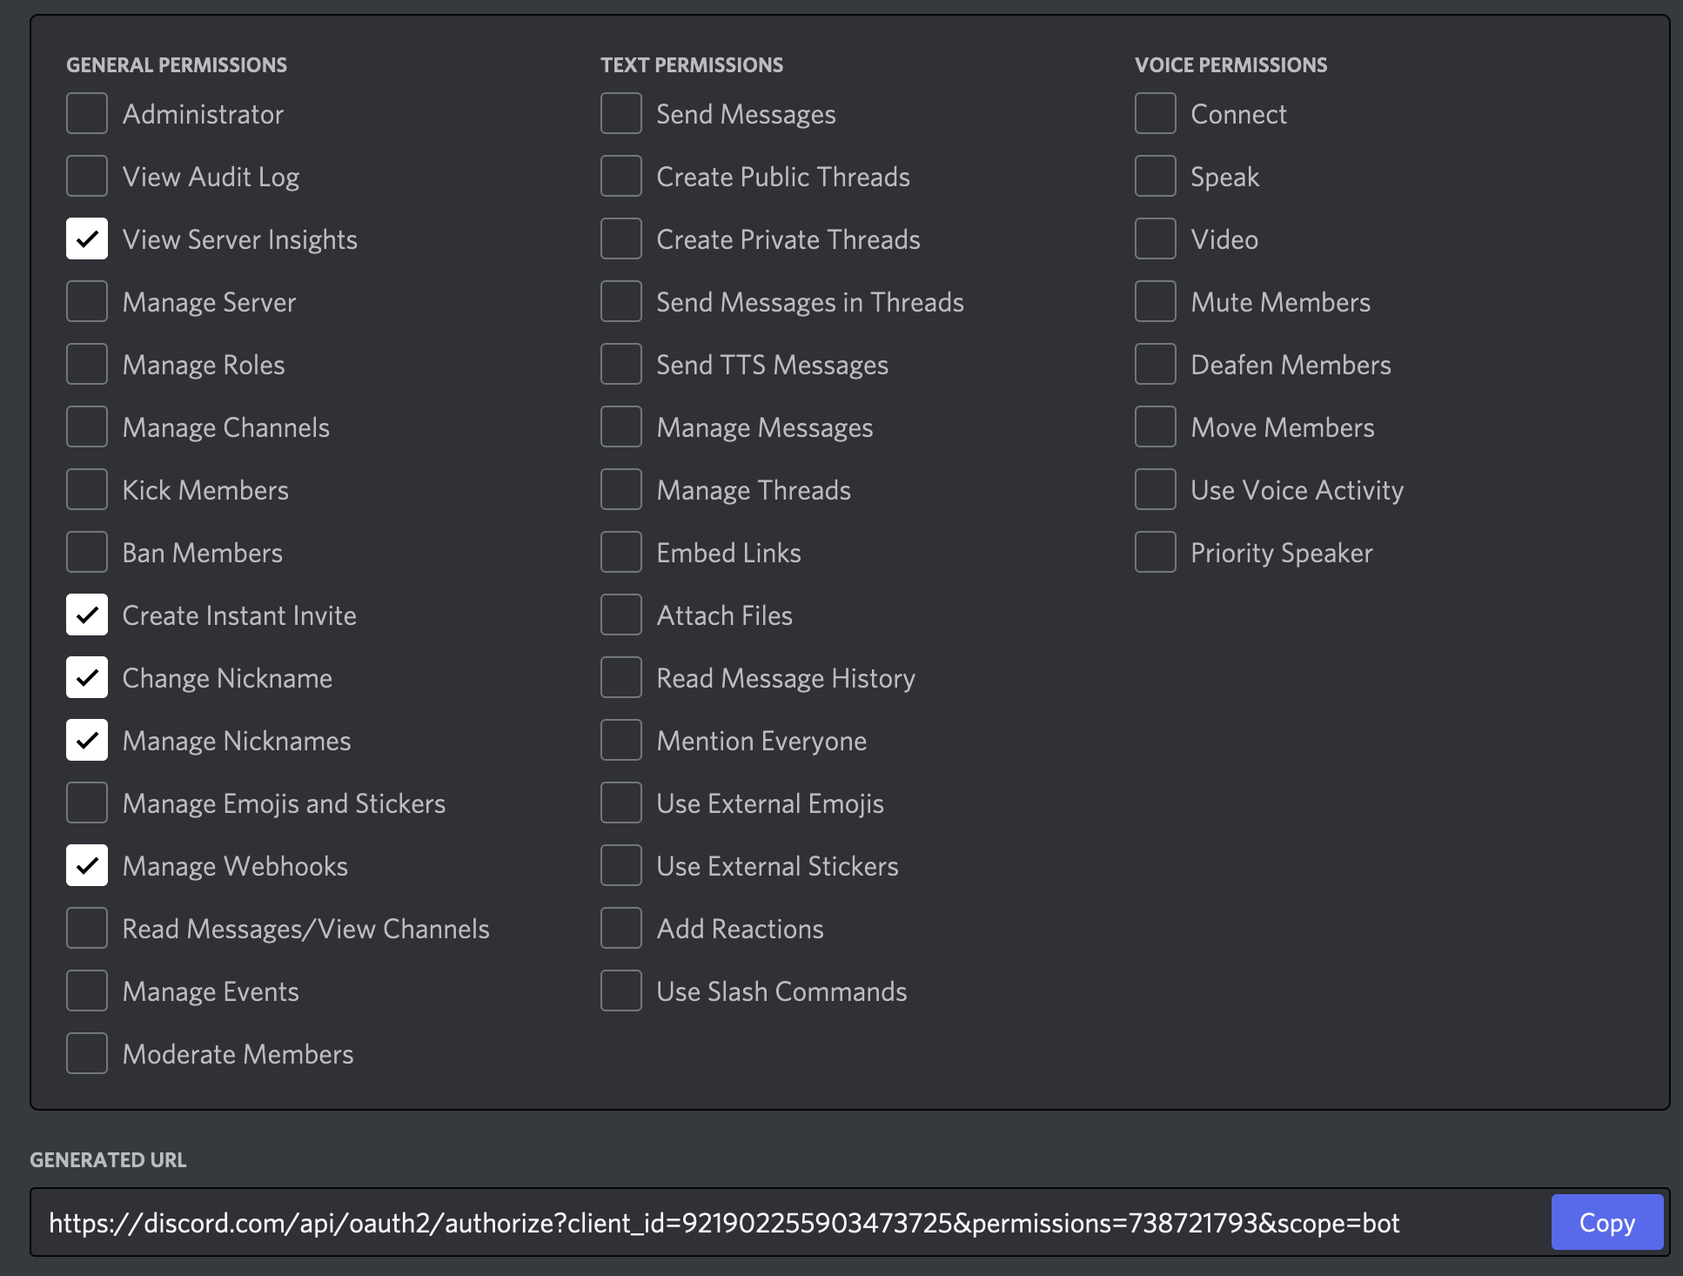Tick the Embed Links checkbox
The height and width of the screenshot is (1276, 1683).
[x=621, y=552]
